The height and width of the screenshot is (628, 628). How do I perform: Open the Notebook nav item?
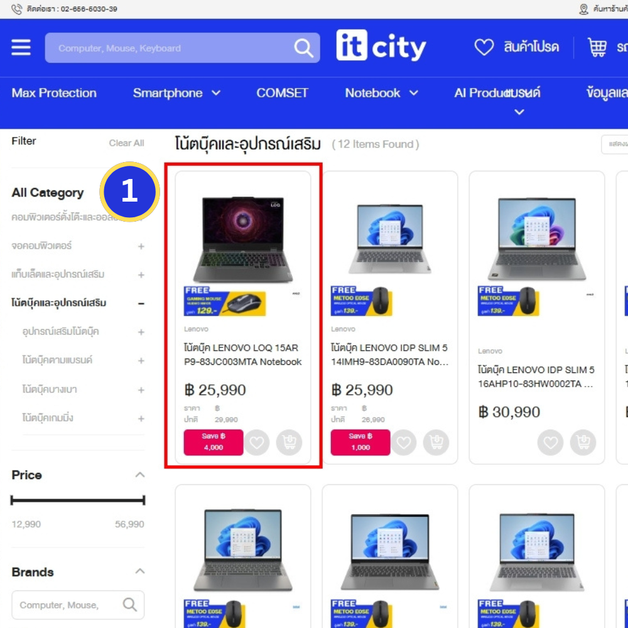372,93
